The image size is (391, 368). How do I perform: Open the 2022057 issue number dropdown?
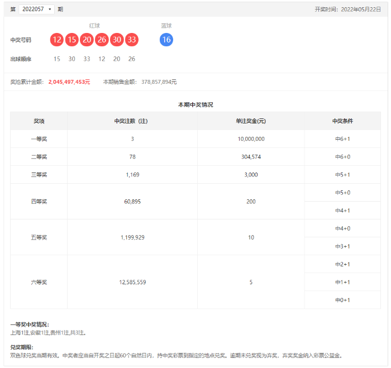[36, 9]
